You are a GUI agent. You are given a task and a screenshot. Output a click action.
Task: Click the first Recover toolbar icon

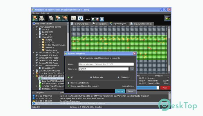35,18
